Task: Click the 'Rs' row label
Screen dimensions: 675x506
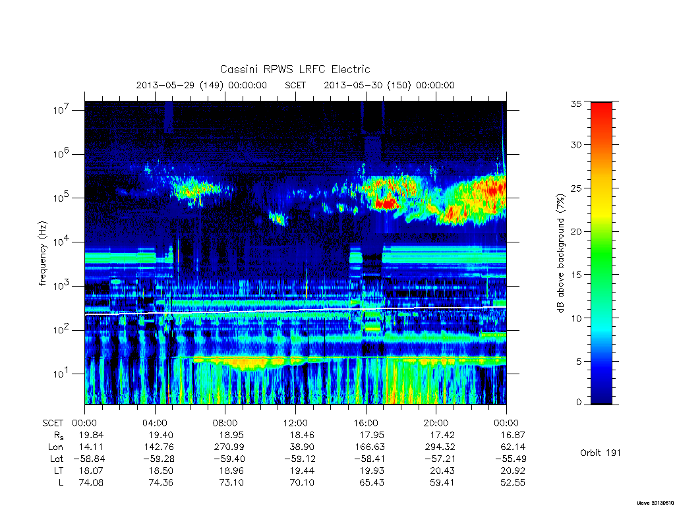Action: 59,436
